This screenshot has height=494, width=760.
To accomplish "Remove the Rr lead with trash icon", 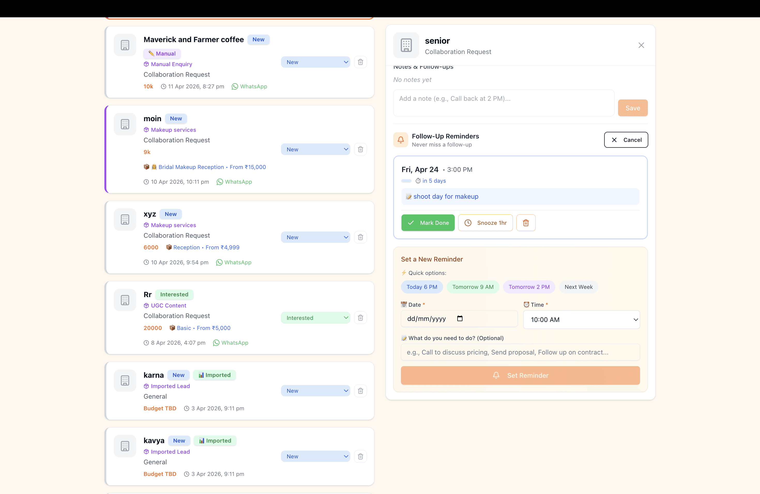I will 360,318.
